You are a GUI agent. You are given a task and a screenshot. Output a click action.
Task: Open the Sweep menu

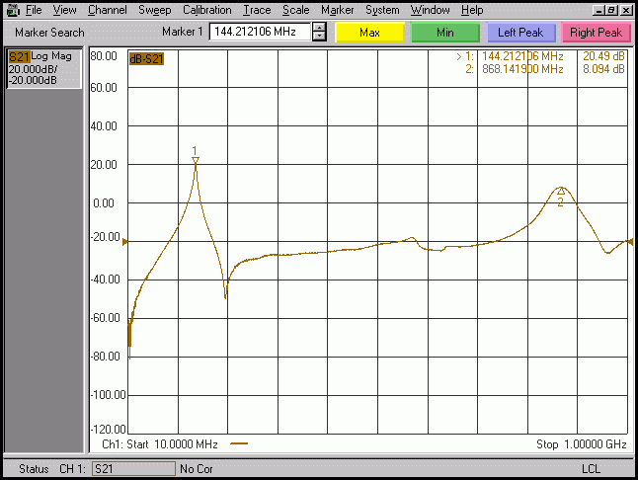coord(155,10)
